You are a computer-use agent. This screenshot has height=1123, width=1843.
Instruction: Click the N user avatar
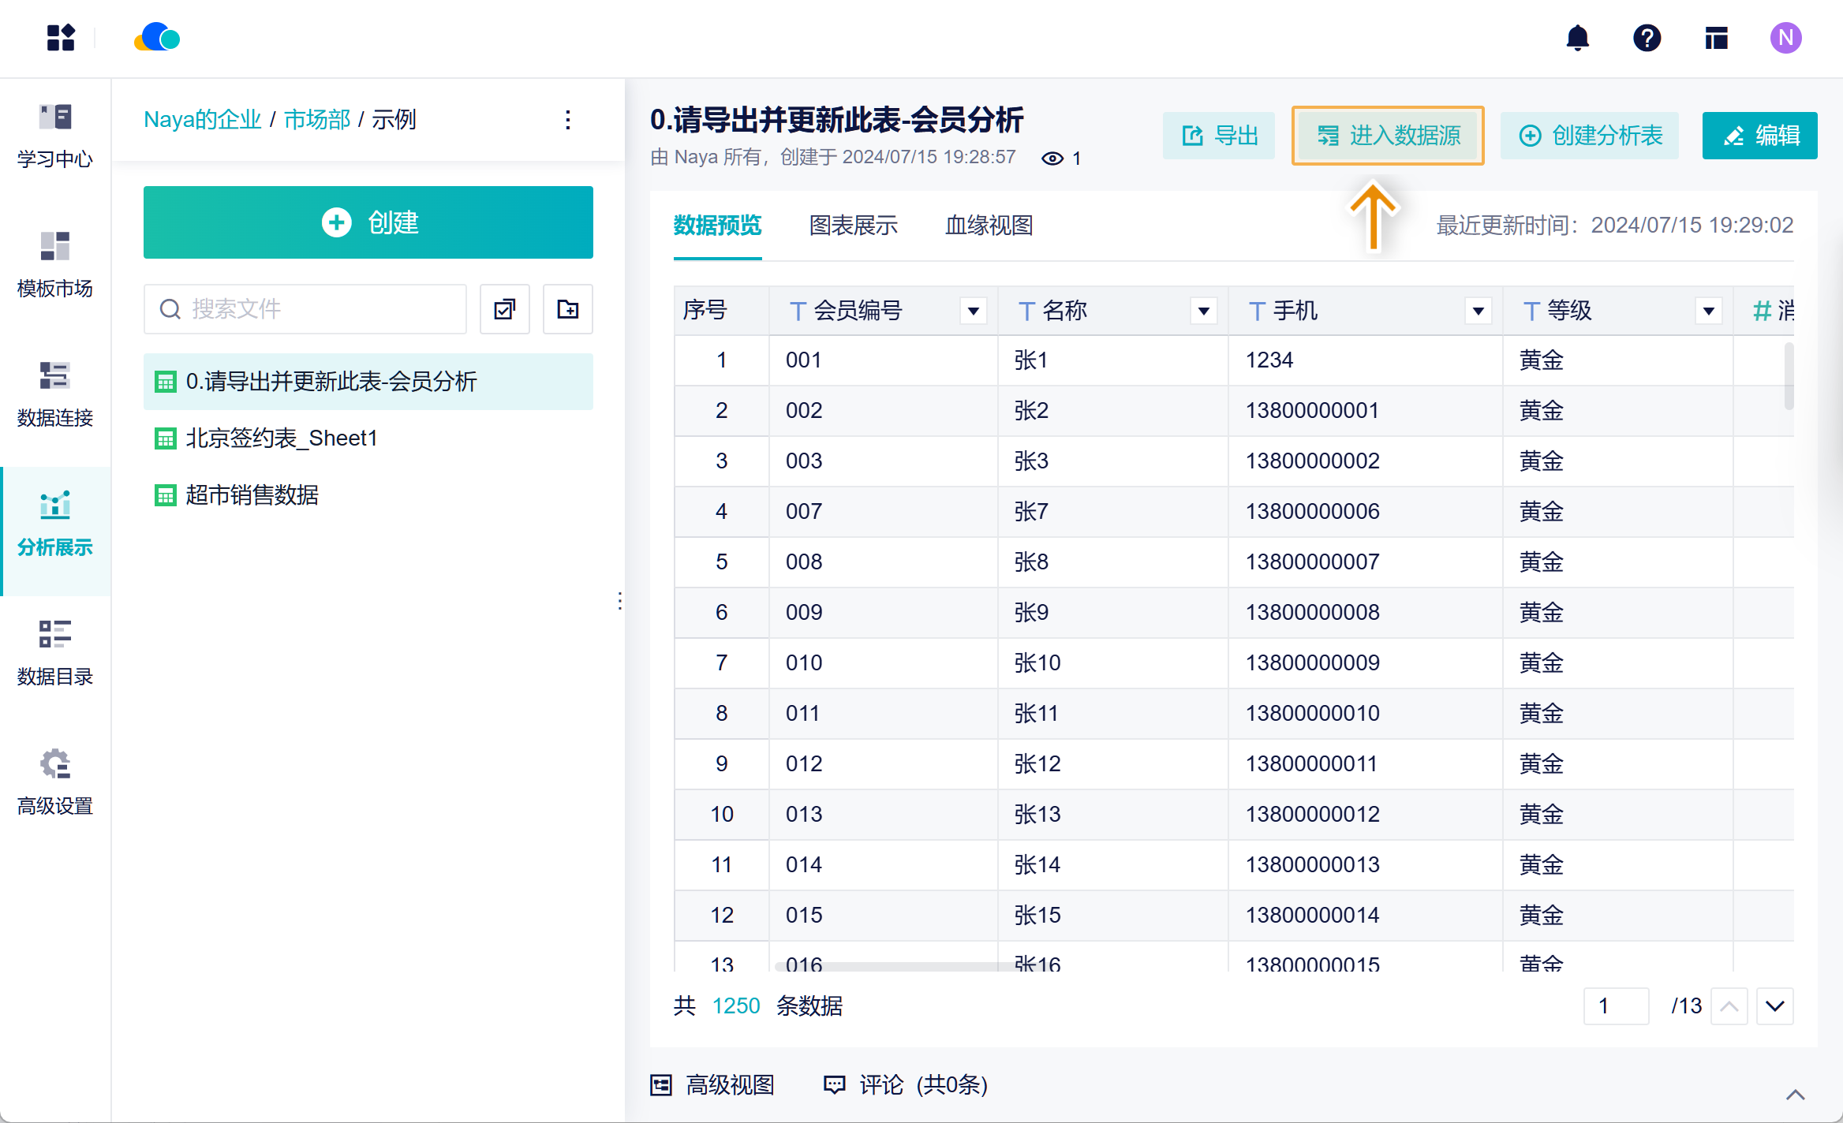pos(1785,38)
